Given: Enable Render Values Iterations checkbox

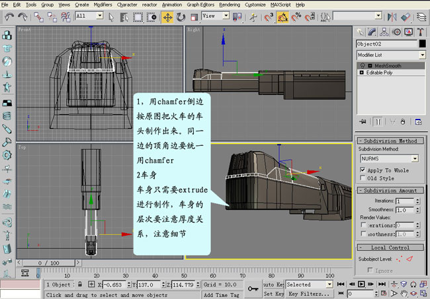Looking at the screenshot, I should [x=363, y=225].
